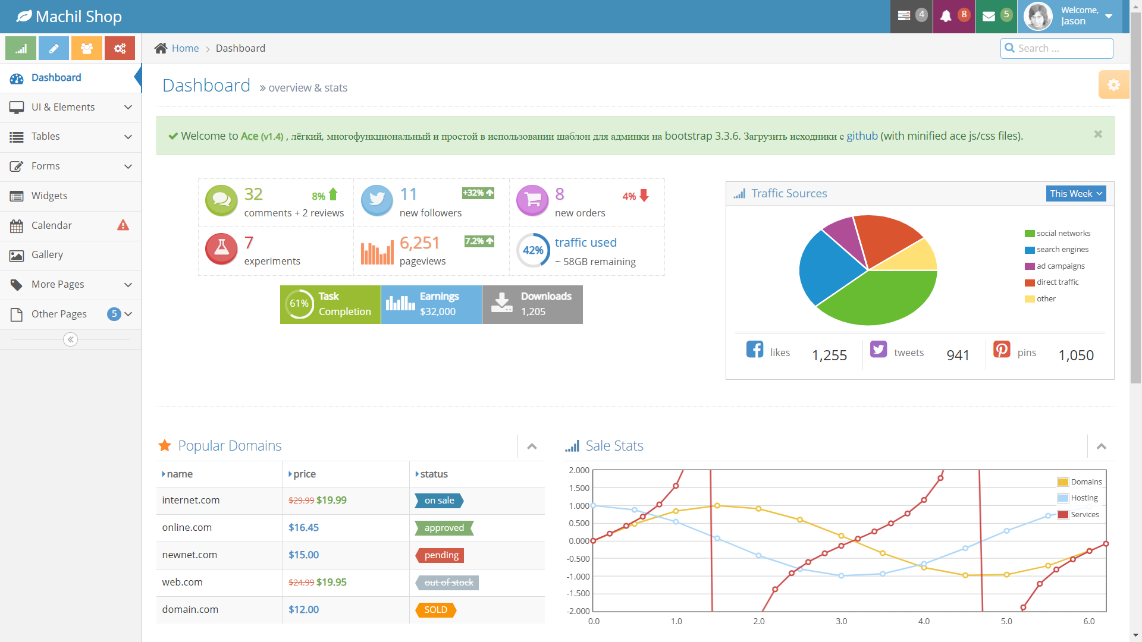Click the orange users shortcut button
The height and width of the screenshot is (642, 1142).
(87, 48)
